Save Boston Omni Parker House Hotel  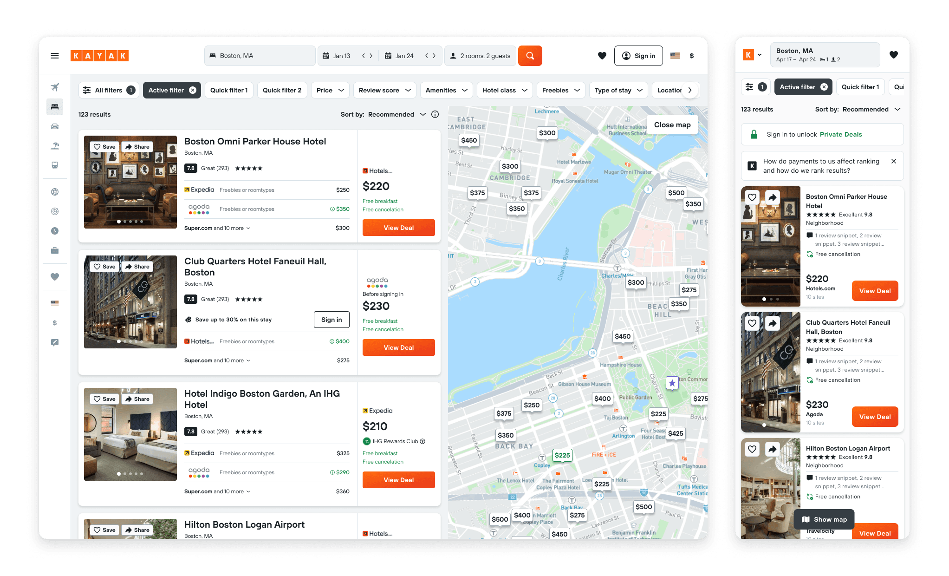[104, 147]
